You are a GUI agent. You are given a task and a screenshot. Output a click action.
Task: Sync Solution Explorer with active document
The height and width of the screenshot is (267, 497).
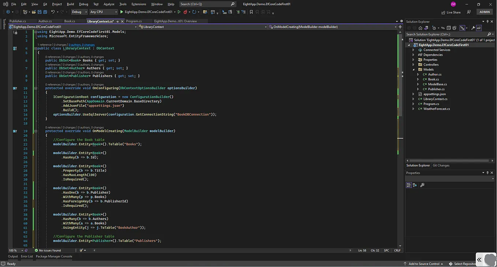(x=443, y=28)
